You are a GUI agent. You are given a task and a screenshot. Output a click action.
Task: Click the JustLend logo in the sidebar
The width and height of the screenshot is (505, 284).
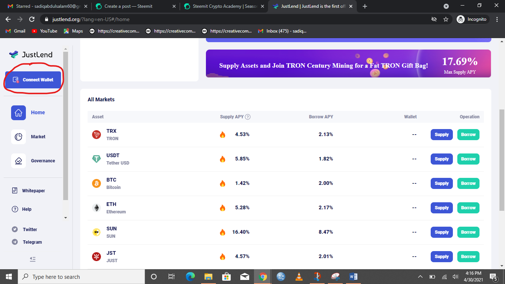pos(31,55)
